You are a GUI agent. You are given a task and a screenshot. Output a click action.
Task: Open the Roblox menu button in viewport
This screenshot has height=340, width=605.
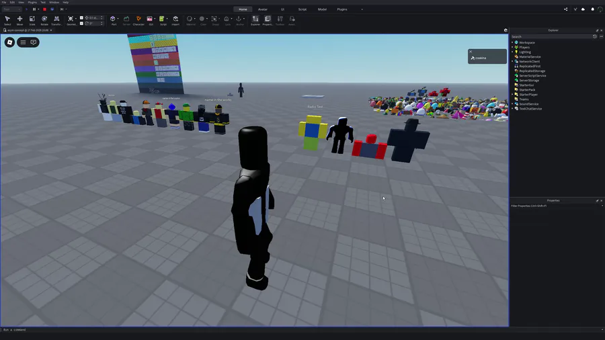point(9,42)
